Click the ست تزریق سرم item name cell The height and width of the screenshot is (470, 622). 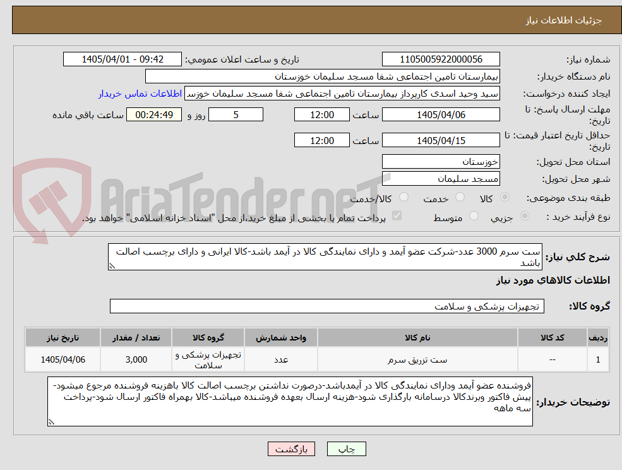pyautogui.click(x=417, y=359)
